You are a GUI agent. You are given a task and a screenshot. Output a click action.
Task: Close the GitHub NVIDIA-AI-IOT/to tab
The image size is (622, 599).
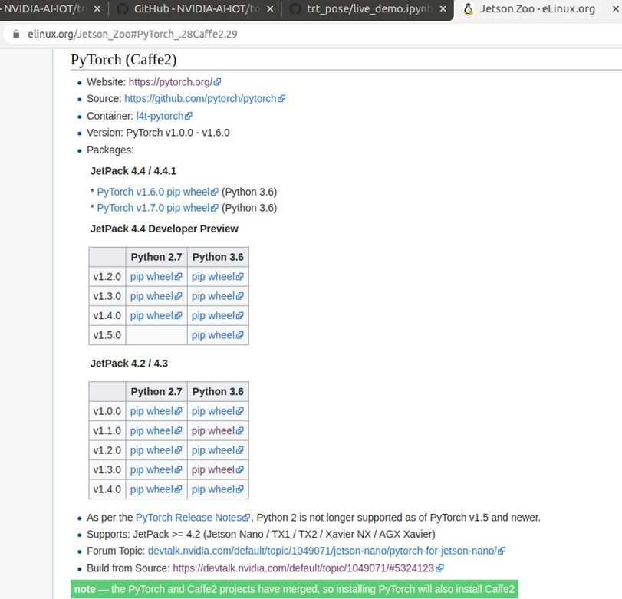click(x=270, y=8)
